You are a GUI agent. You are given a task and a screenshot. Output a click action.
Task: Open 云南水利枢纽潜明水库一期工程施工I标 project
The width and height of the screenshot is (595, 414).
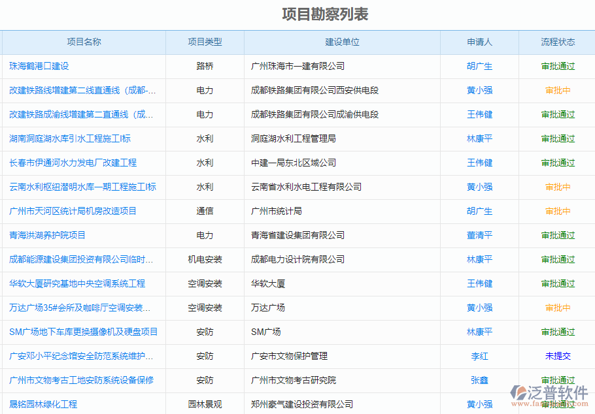82,187
